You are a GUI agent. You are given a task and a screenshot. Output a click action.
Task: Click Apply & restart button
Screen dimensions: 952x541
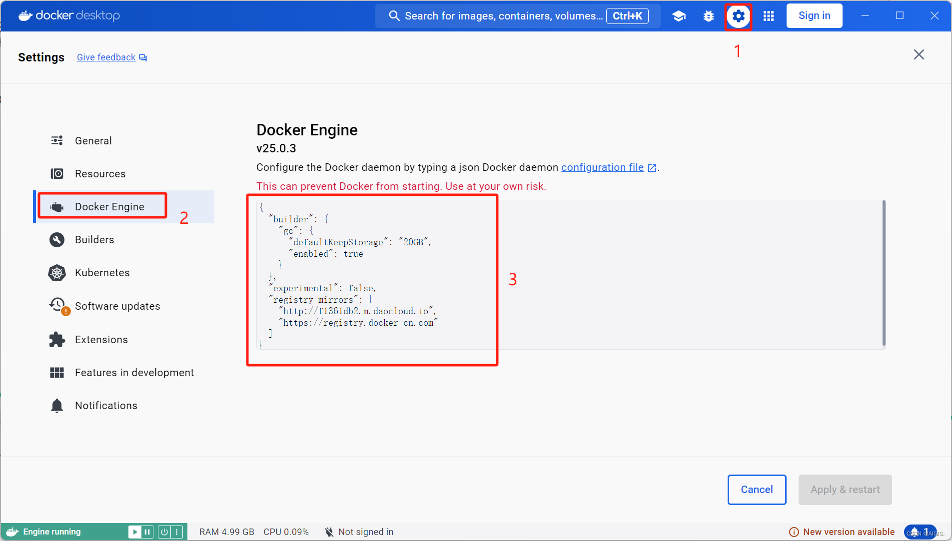tap(845, 490)
